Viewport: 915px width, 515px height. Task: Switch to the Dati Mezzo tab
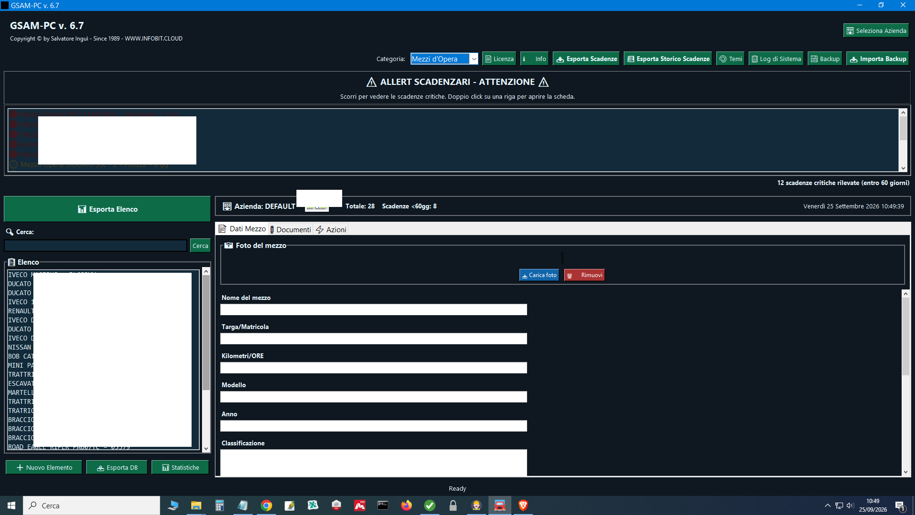tap(242, 229)
